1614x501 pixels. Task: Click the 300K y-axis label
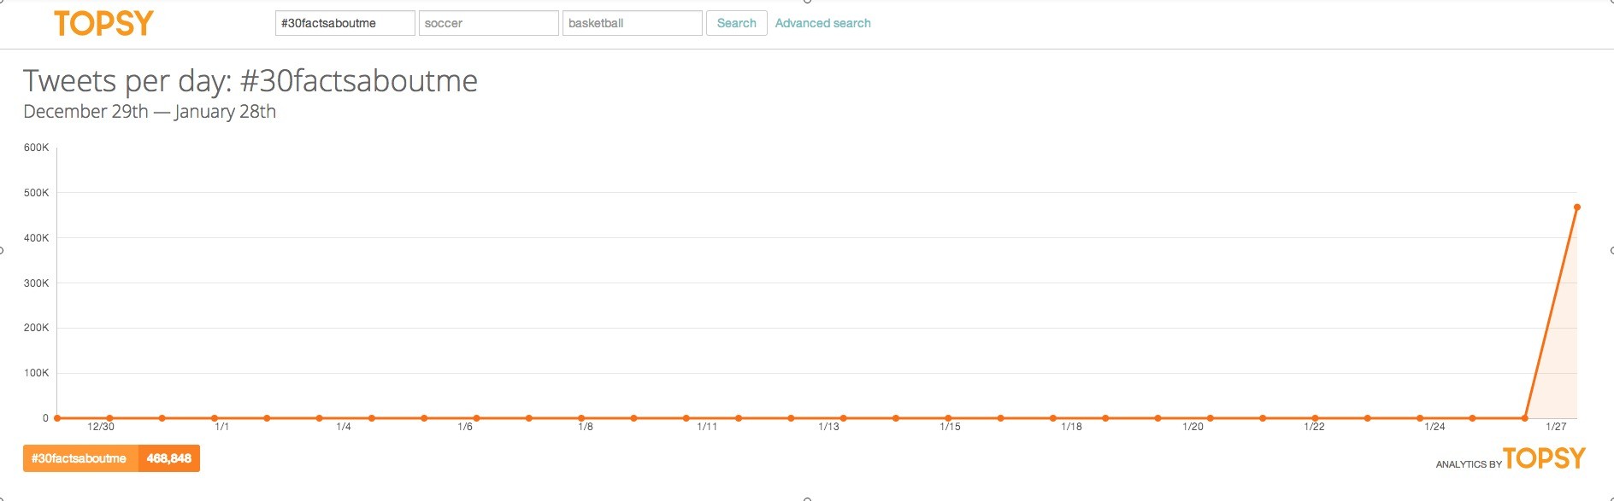point(37,283)
